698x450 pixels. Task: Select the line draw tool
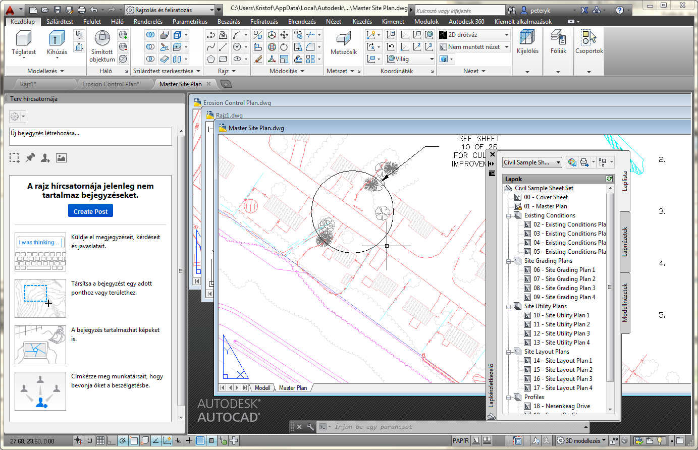(x=223, y=47)
